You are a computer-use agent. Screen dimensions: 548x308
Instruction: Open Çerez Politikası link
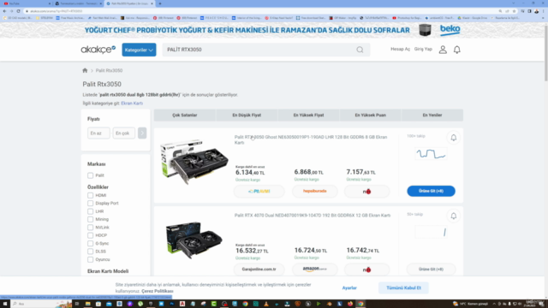(x=158, y=291)
